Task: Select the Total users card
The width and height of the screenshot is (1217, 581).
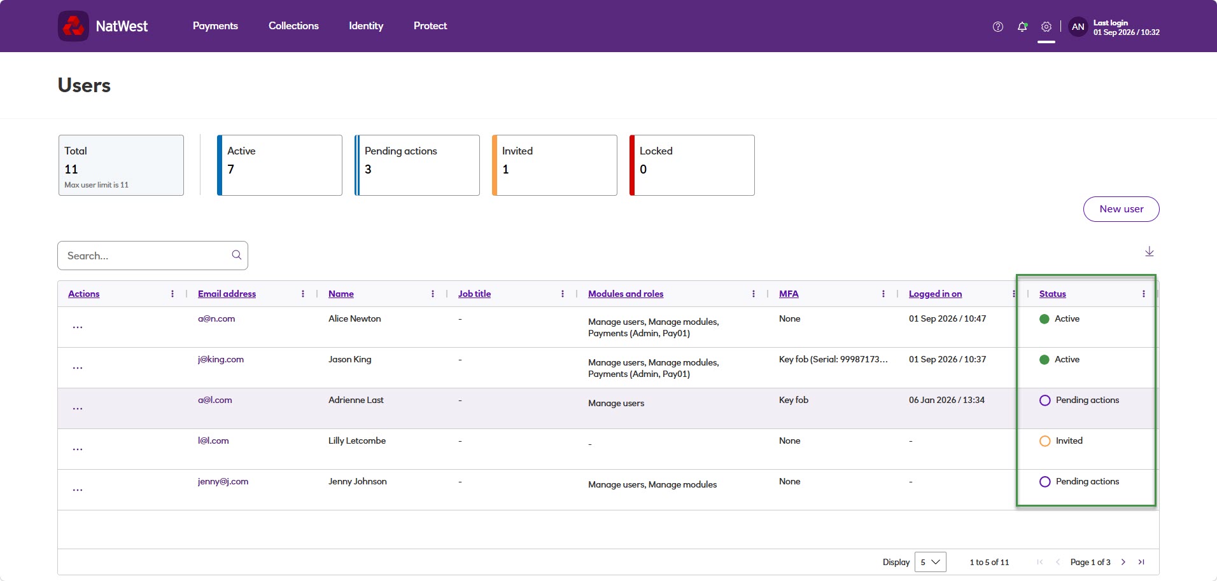Action: click(121, 165)
